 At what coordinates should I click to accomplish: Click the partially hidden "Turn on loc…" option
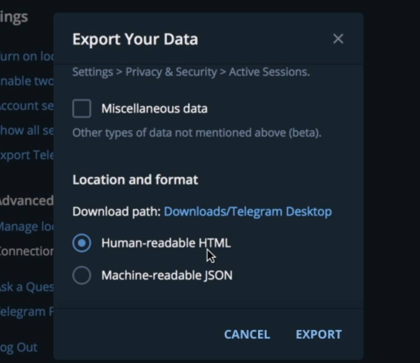26,56
